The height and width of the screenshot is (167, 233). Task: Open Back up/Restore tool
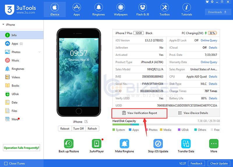pyautogui.click(x=69, y=146)
